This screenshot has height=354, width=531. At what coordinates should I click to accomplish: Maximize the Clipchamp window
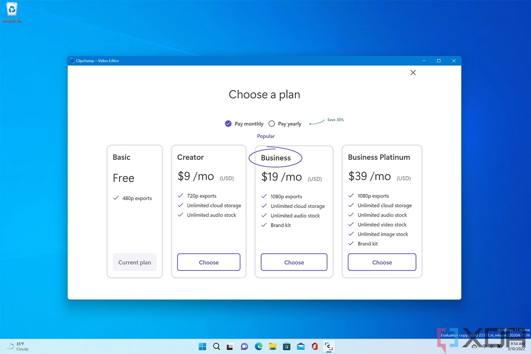tap(439, 61)
